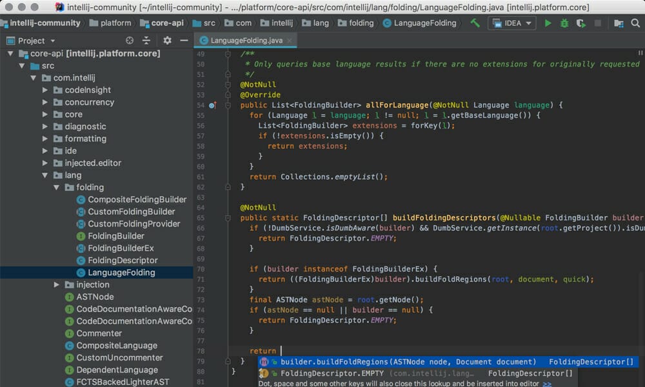Viewport: 645px width, 387px height.
Task: Fold the buildFoldingDescriptors method from gutter
Action: 227,217
